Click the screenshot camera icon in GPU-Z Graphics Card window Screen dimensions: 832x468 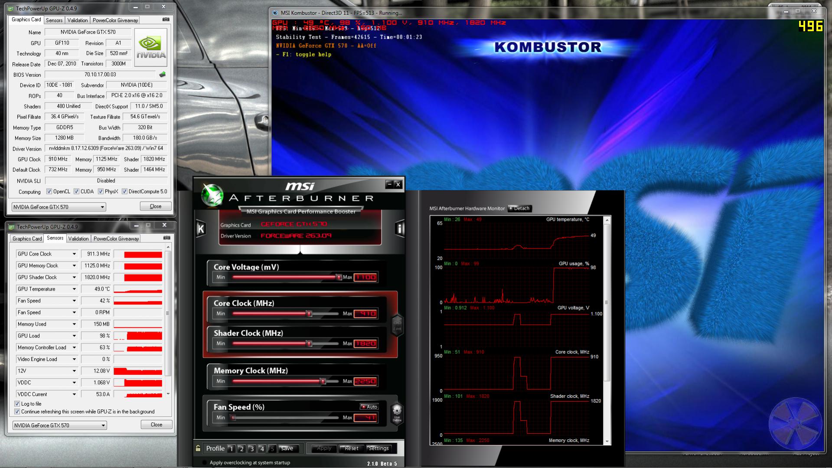166,20
